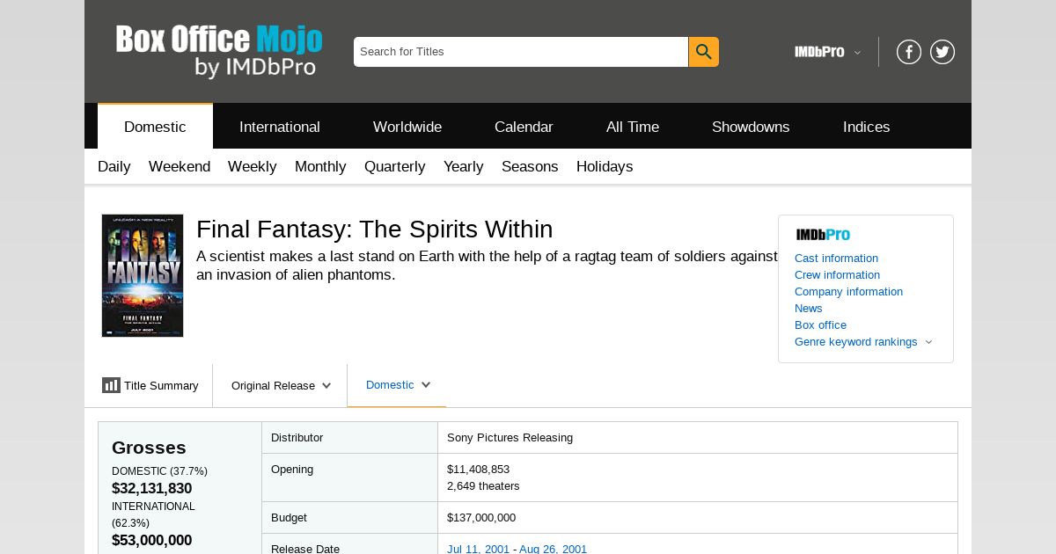Open the Calendar tab

coord(524,127)
